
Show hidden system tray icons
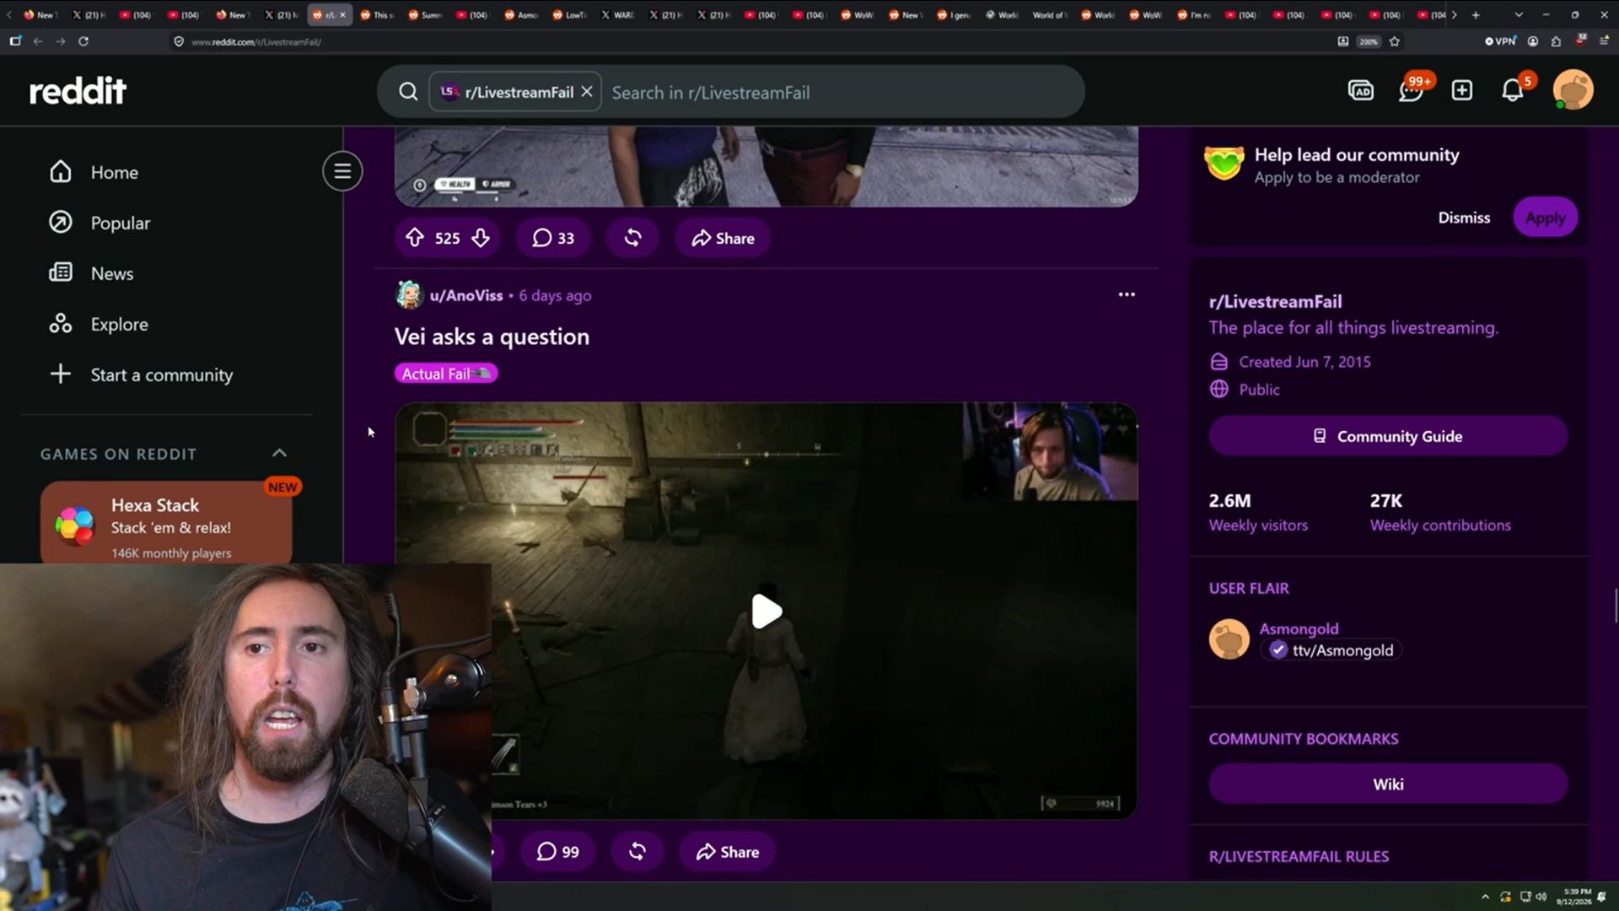(1485, 897)
